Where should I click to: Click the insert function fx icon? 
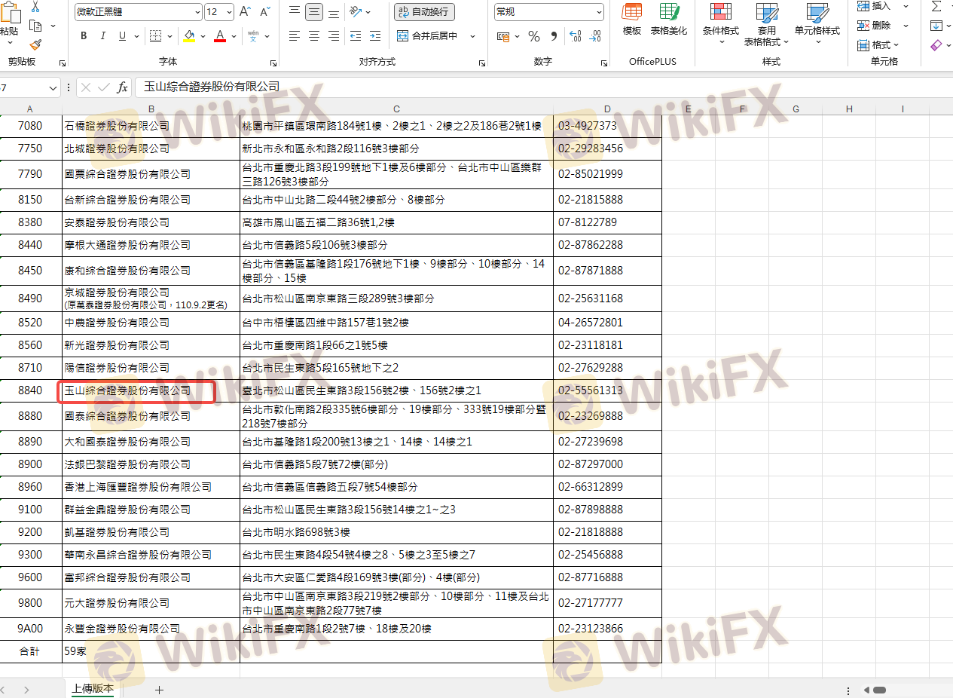tap(122, 87)
